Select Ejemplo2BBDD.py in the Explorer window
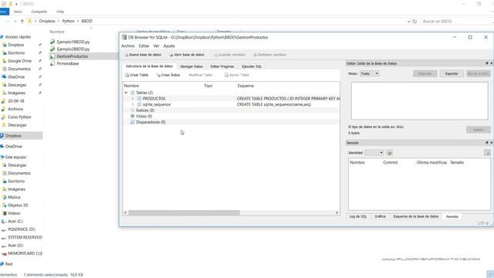The width and height of the screenshot is (494, 278). [x=73, y=49]
